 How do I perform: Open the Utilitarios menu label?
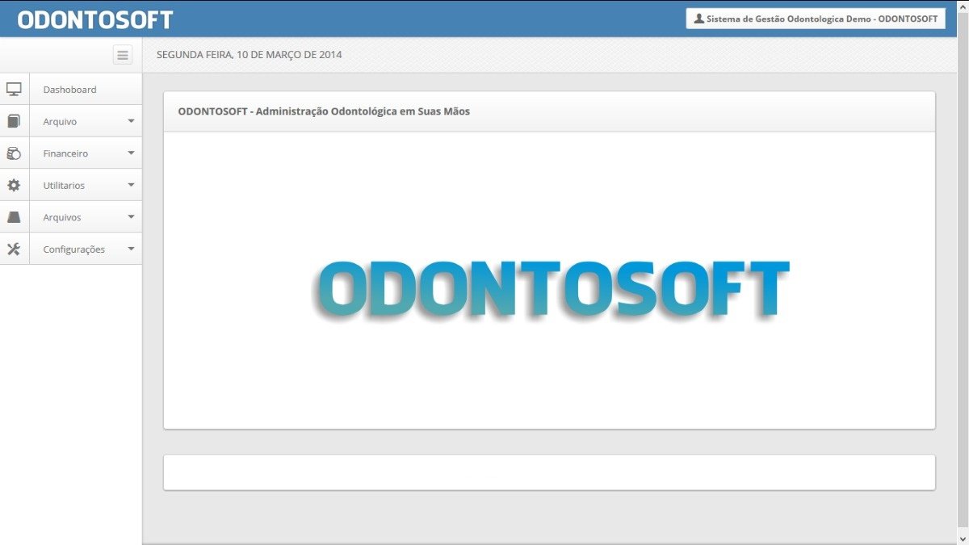pos(64,186)
